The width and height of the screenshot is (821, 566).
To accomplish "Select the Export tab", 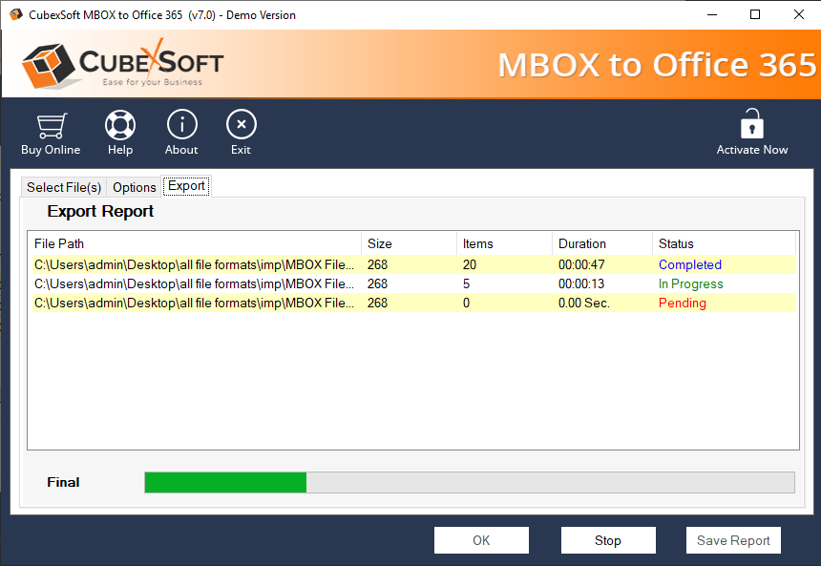I will 186,186.
